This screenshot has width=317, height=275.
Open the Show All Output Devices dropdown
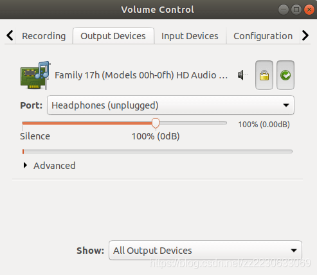tap(205, 250)
